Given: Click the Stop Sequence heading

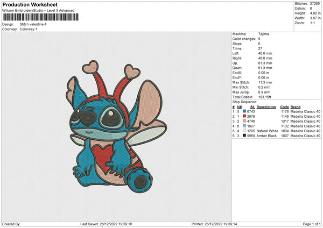Looking at the screenshot, I should click(x=245, y=101).
